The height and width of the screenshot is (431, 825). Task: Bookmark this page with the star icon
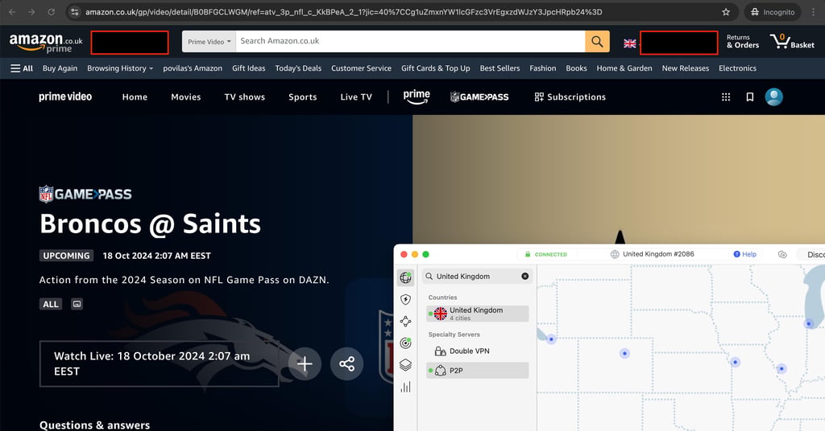click(726, 11)
